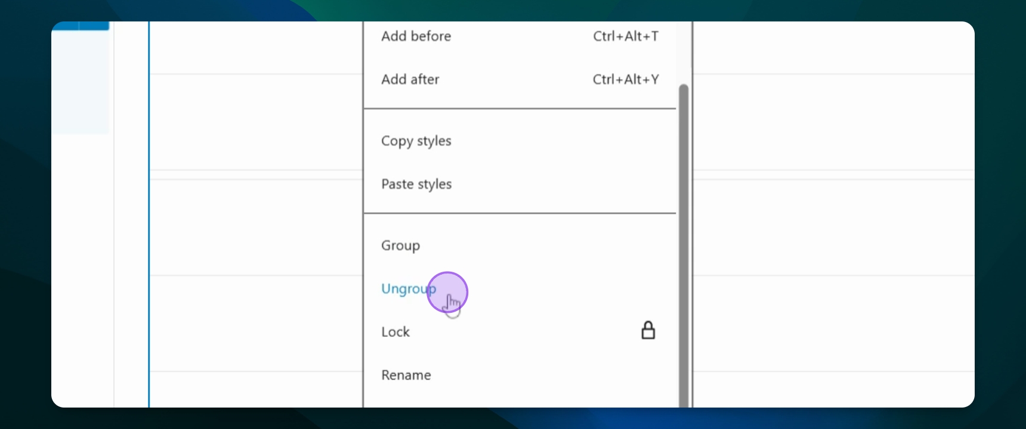Click the Ctrl+Alt+Y shortcut label
Viewport: 1026px width, 429px height.
[x=626, y=80]
